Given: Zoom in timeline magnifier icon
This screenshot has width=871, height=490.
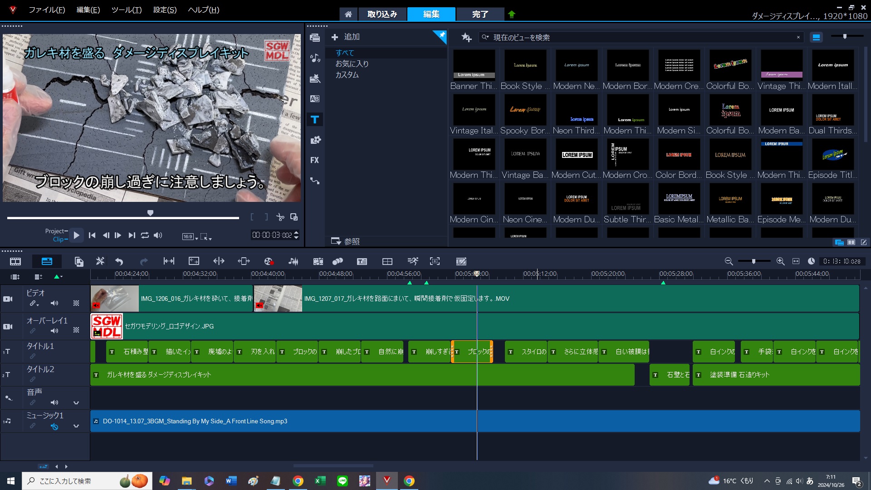Looking at the screenshot, I should 780,261.
